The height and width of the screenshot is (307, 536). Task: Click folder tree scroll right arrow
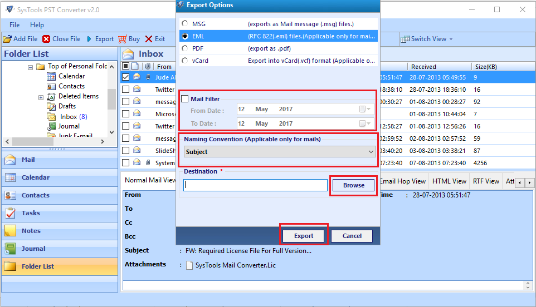click(x=102, y=141)
